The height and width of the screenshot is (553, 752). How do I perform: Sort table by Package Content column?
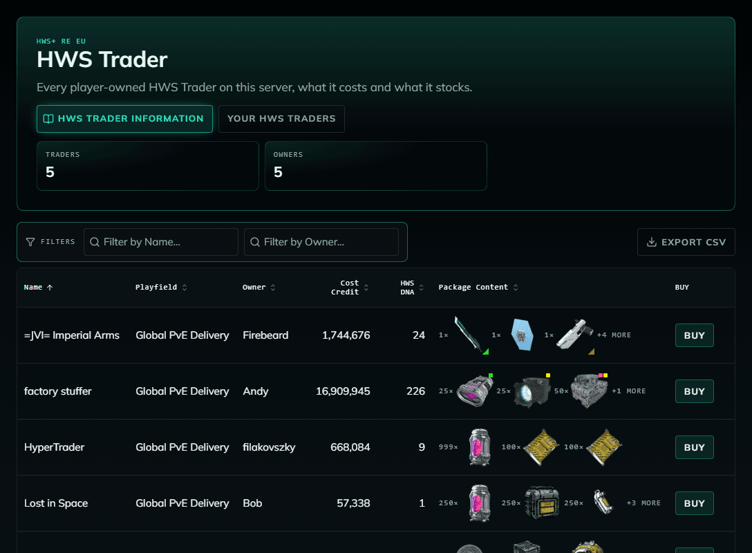tap(478, 288)
